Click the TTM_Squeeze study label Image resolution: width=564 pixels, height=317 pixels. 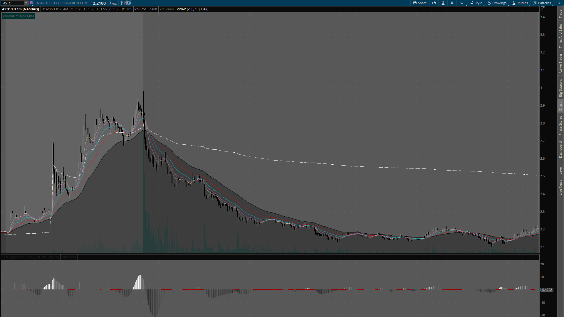point(31,257)
